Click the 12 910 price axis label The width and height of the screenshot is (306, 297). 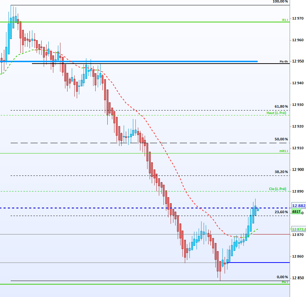[x=297, y=148]
